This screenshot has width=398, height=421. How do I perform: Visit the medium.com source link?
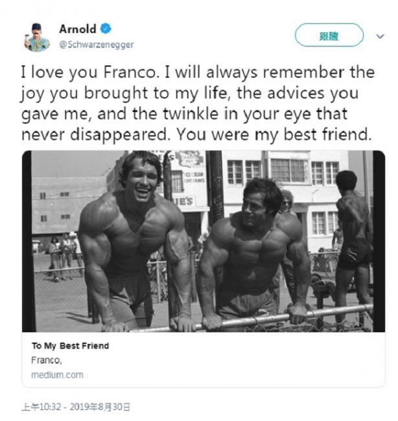pos(57,375)
